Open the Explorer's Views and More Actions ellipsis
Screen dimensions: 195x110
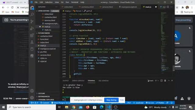coord(56,7)
